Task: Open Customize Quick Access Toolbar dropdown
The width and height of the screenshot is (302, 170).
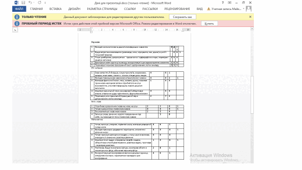Action: [x=45, y=3]
